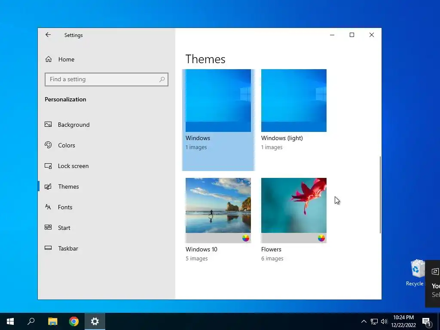Screen dimensions: 440x330
Task: Open Fonts icon in sidebar
Action: 48,207
